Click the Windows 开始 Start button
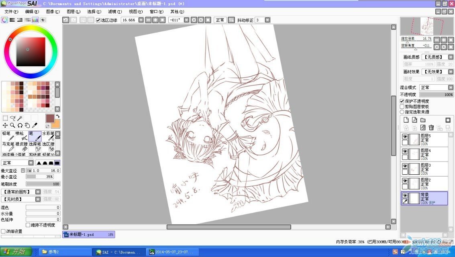The width and height of the screenshot is (455, 257). coord(15,252)
